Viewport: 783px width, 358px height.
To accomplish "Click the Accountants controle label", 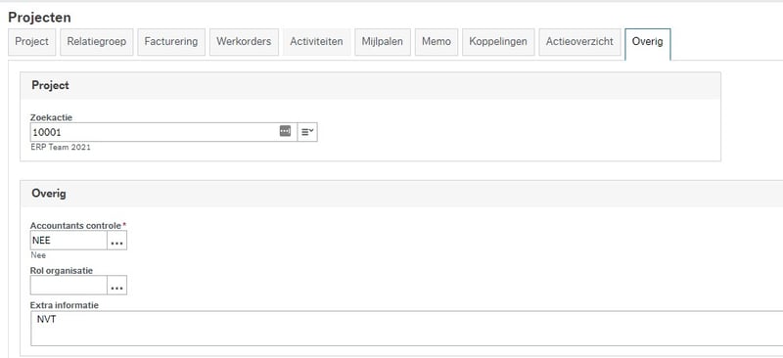I will point(76,225).
